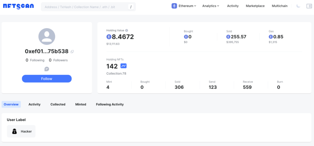The height and width of the screenshot is (146, 314).
Task: Open the Following count
Action: [x=35, y=60]
